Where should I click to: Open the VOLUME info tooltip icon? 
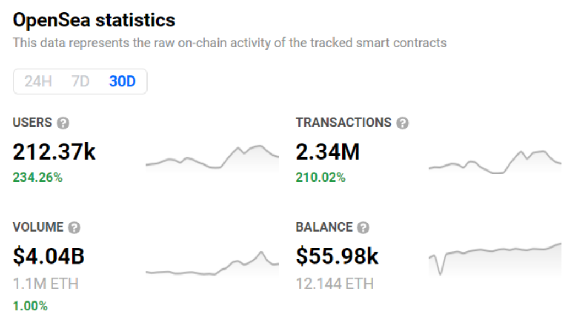click(x=75, y=227)
